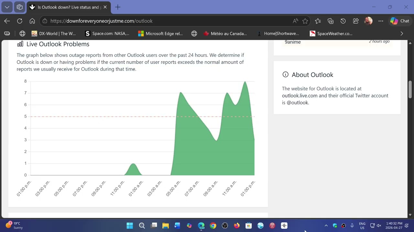The image size is (414, 232).
Task: Open the red antenna app on taskbar
Action: click(x=272, y=226)
